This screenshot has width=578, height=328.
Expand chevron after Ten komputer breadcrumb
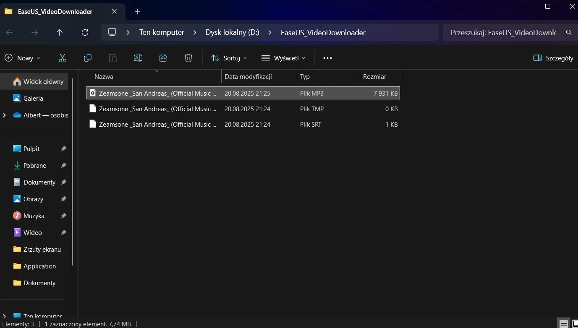tap(195, 32)
